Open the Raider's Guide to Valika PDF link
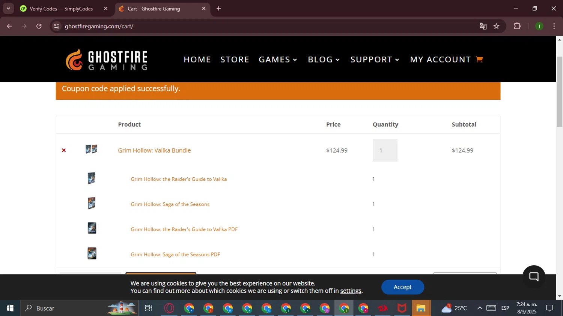 click(x=184, y=229)
